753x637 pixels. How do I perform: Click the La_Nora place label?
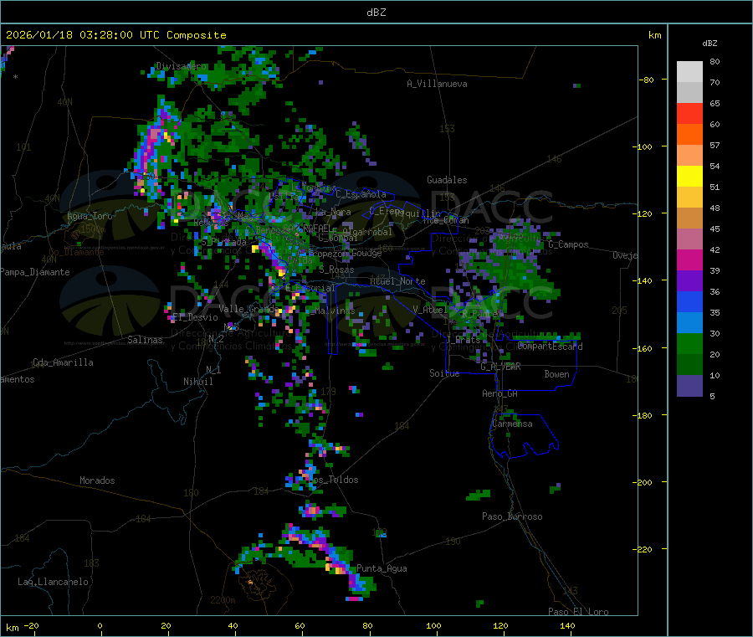(x=333, y=212)
